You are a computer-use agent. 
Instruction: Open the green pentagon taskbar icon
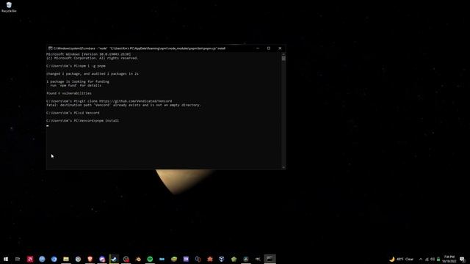pos(234,259)
